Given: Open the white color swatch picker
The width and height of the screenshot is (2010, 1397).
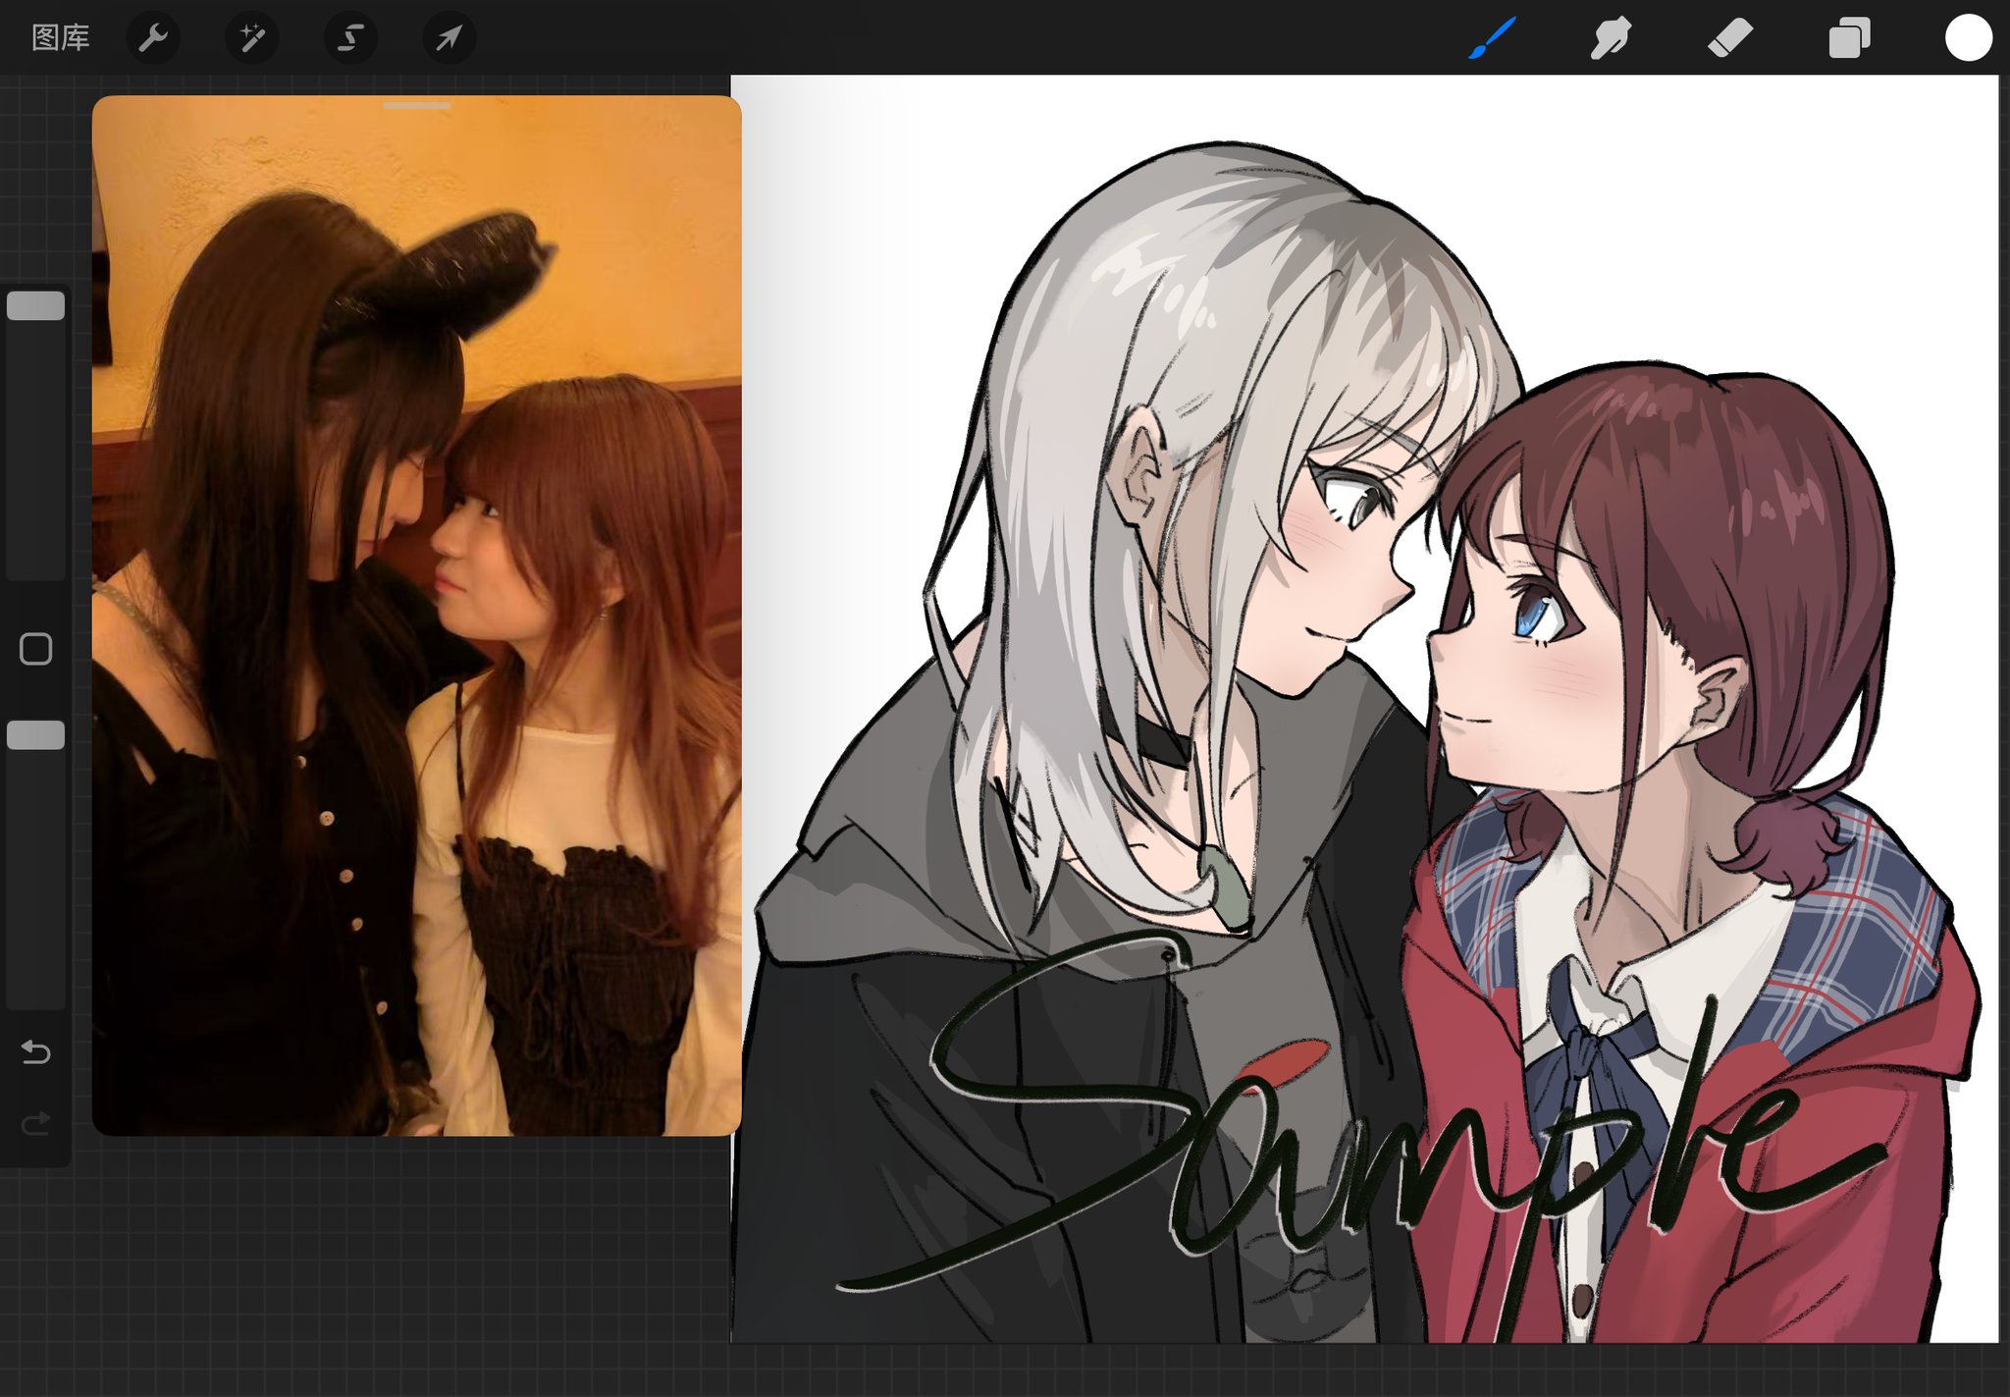Looking at the screenshot, I should click(1968, 38).
